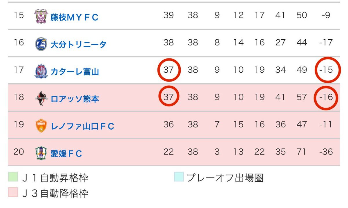Image resolution: width=348 pixels, height=208 pixels.
Task: Click the レノファ山口FC name link
Action: point(82,126)
